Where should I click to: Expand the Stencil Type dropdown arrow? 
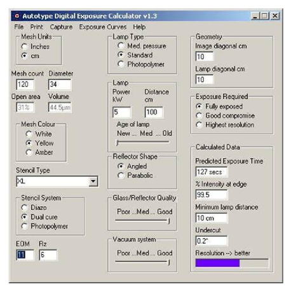(x=93, y=181)
